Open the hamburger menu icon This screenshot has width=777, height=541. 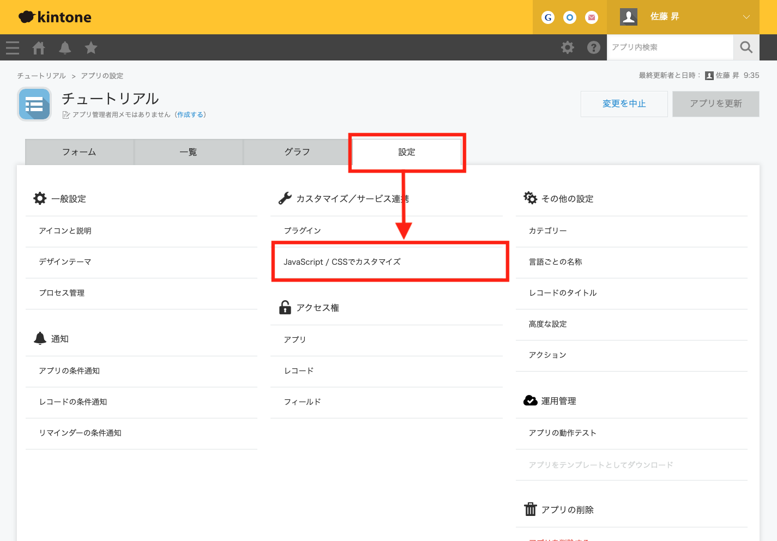(x=13, y=48)
